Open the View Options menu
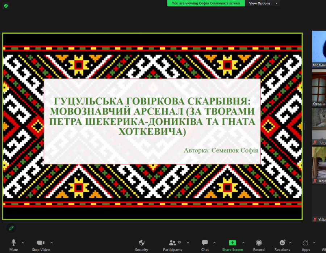Viewport: 326px width, 253px height. point(263,3)
